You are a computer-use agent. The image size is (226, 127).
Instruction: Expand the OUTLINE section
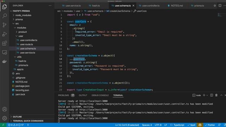[x=32, y=117]
